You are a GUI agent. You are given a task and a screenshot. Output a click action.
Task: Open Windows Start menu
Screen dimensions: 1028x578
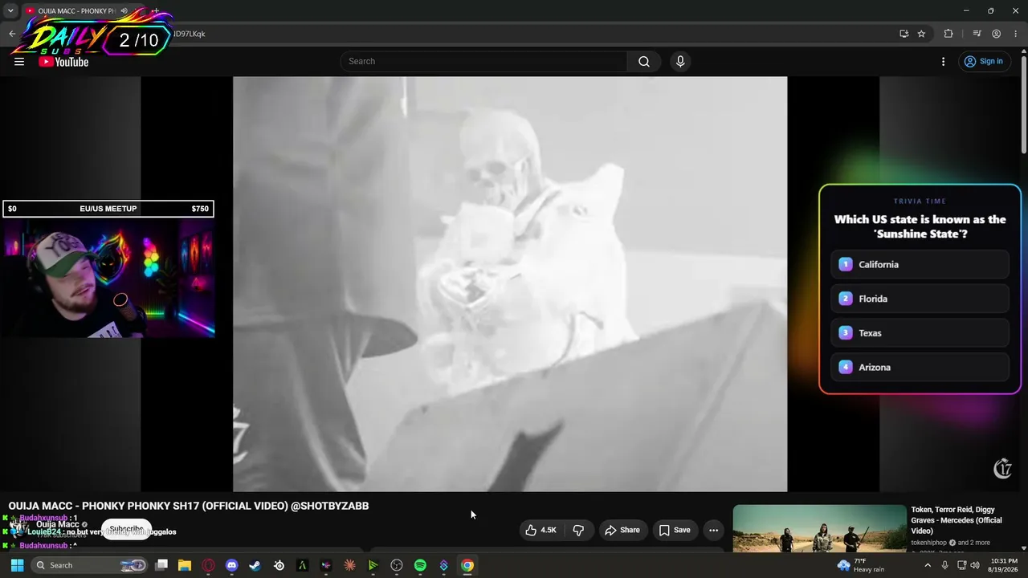(x=17, y=565)
